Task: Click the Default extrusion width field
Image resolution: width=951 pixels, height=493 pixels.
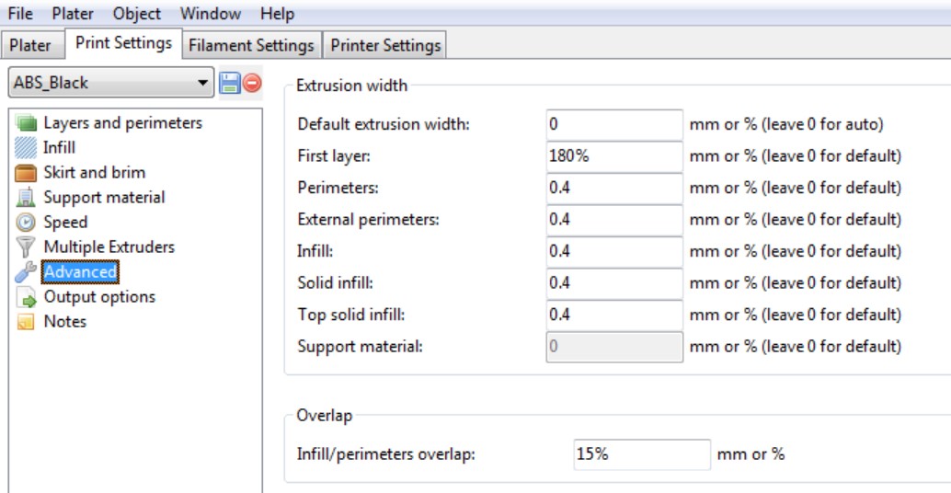Action: pos(613,124)
